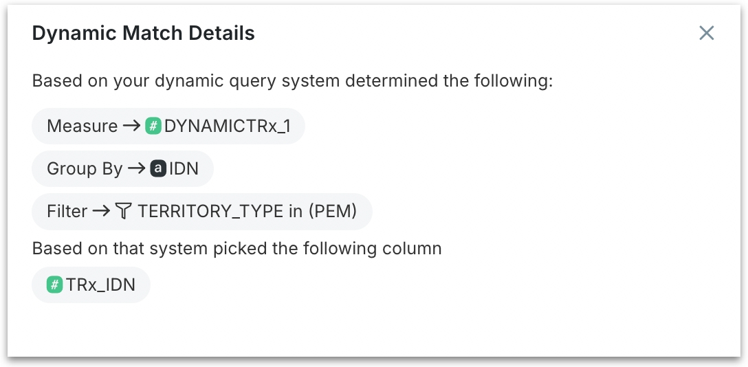Click the funnel filter icon

(123, 211)
